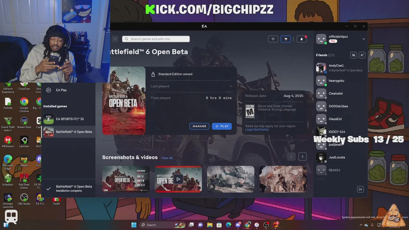Screen dimensions: 409x230
Task: Open the explosion battle screenshot thumbnail
Action: 283,179
